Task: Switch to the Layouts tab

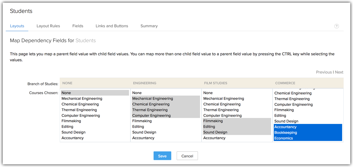Action: (x=17, y=26)
